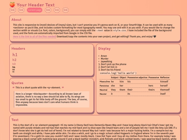The height and width of the screenshot is (140, 187).
Task: Click the 'h4' sample heading
Action: point(14,67)
